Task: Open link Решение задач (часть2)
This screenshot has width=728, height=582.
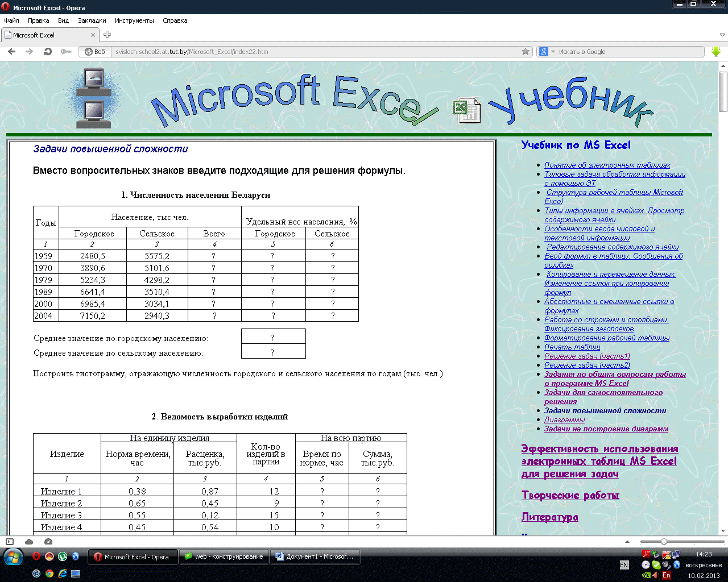Action: tap(587, 365)
